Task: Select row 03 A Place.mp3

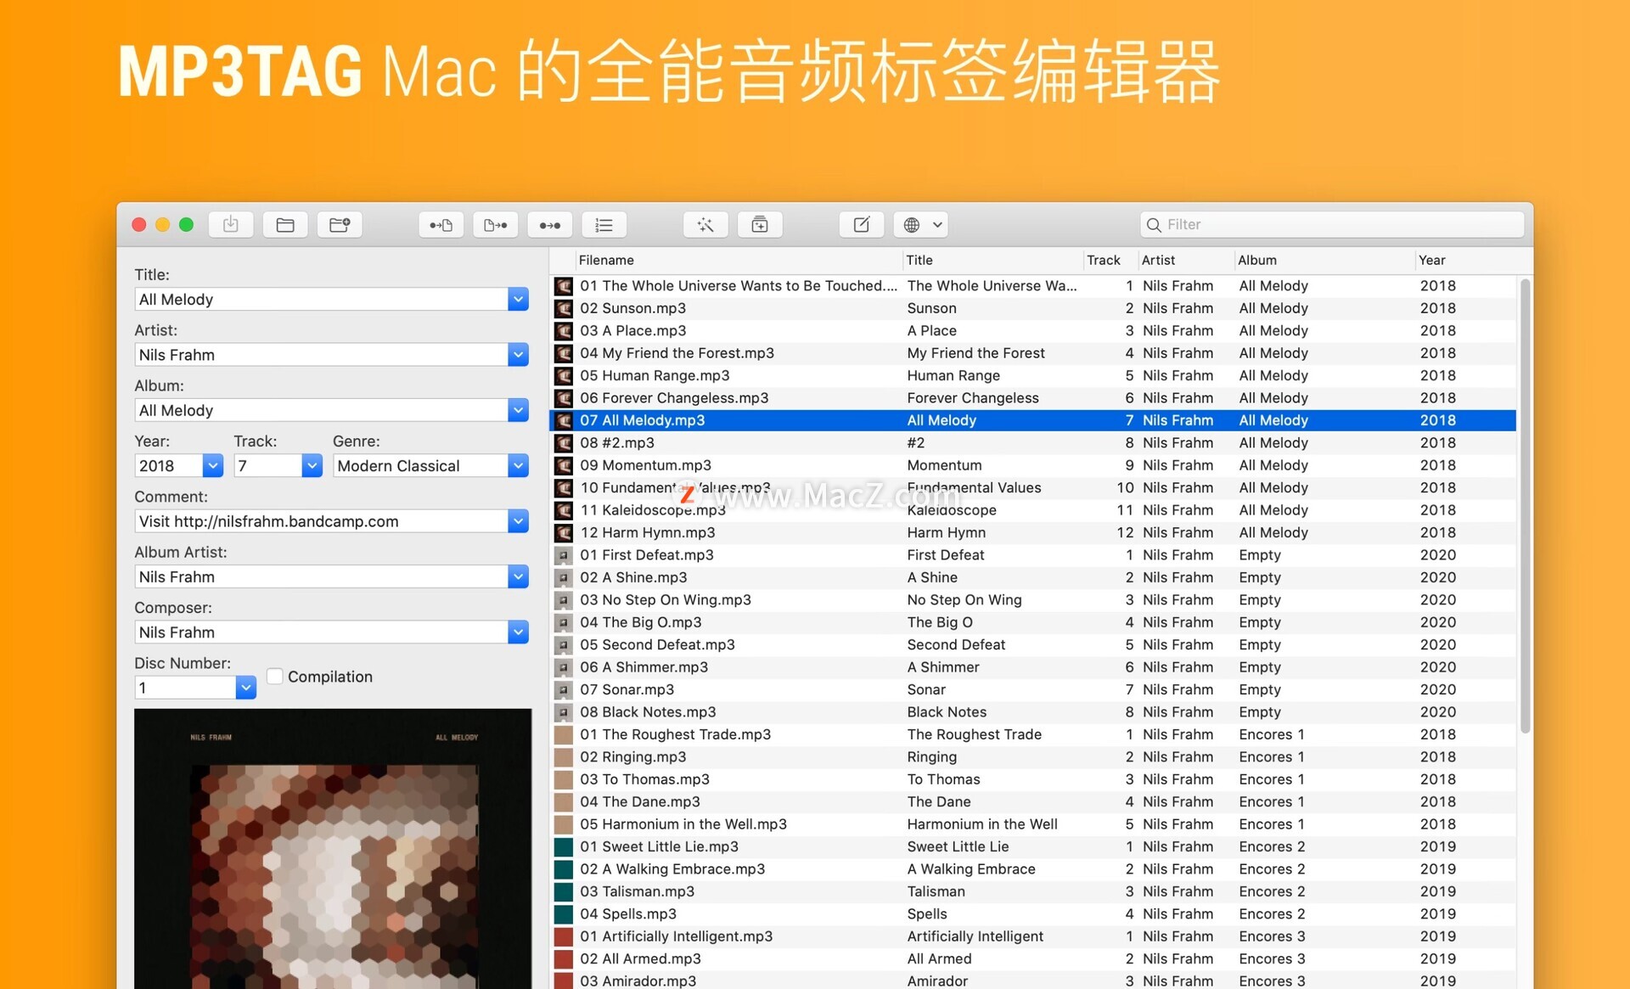Action: pos(1033,330)
